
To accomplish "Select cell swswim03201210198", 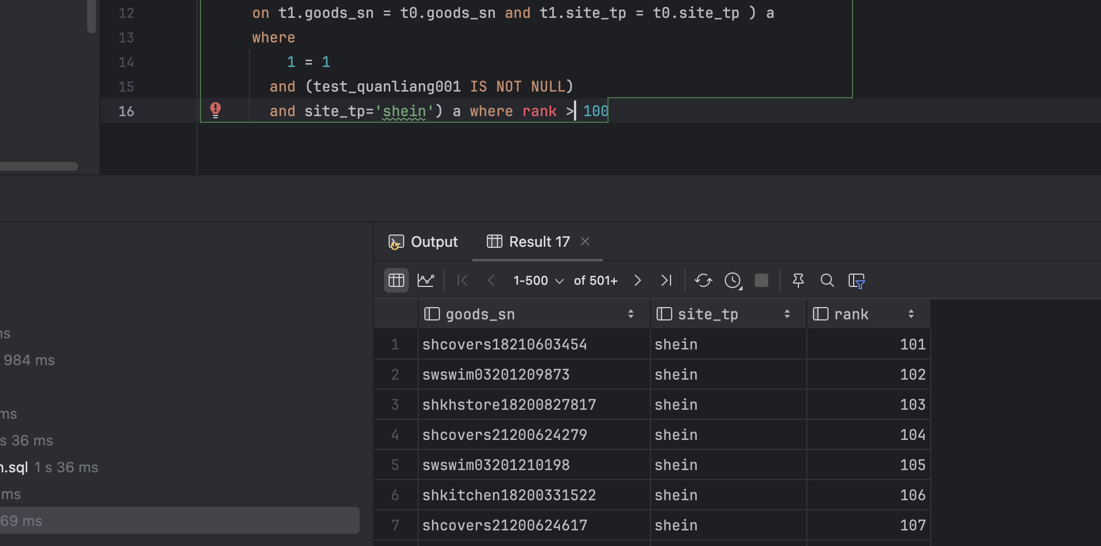I will click(x=534, y=465).
